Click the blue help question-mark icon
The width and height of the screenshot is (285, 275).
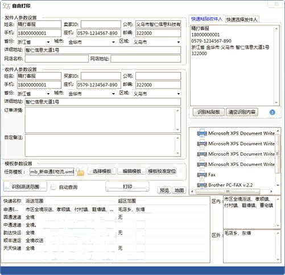(272, 112)
